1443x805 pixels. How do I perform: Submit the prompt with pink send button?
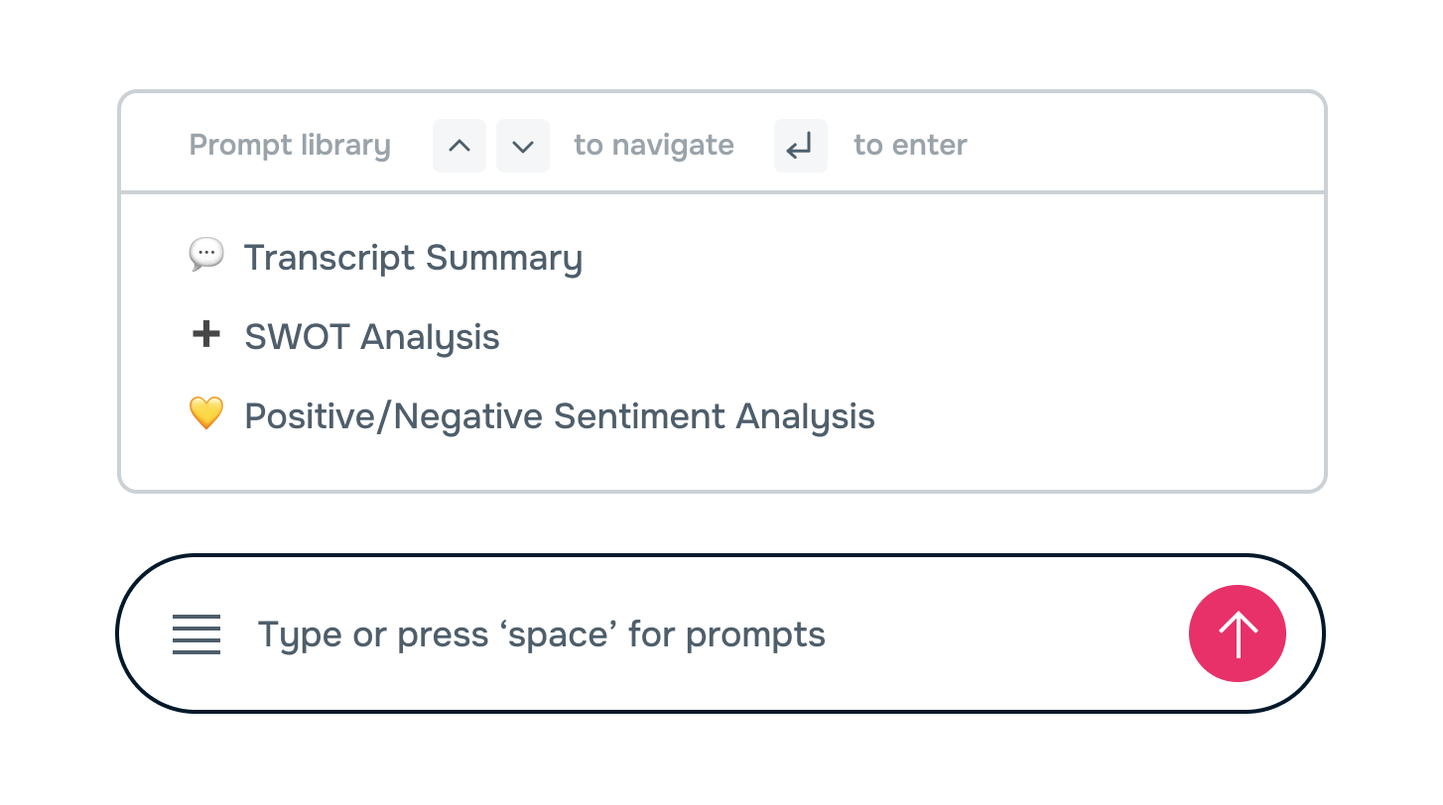[x=1238, y=634]
